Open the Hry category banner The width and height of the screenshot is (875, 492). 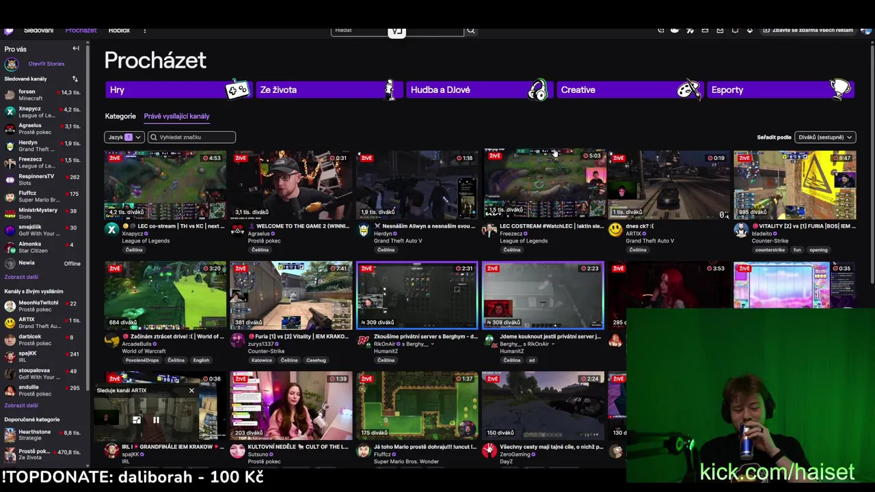pyautogui.click(x=179, y=90)
